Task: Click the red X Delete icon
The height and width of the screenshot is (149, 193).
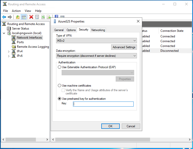Action: coord(31,17)
